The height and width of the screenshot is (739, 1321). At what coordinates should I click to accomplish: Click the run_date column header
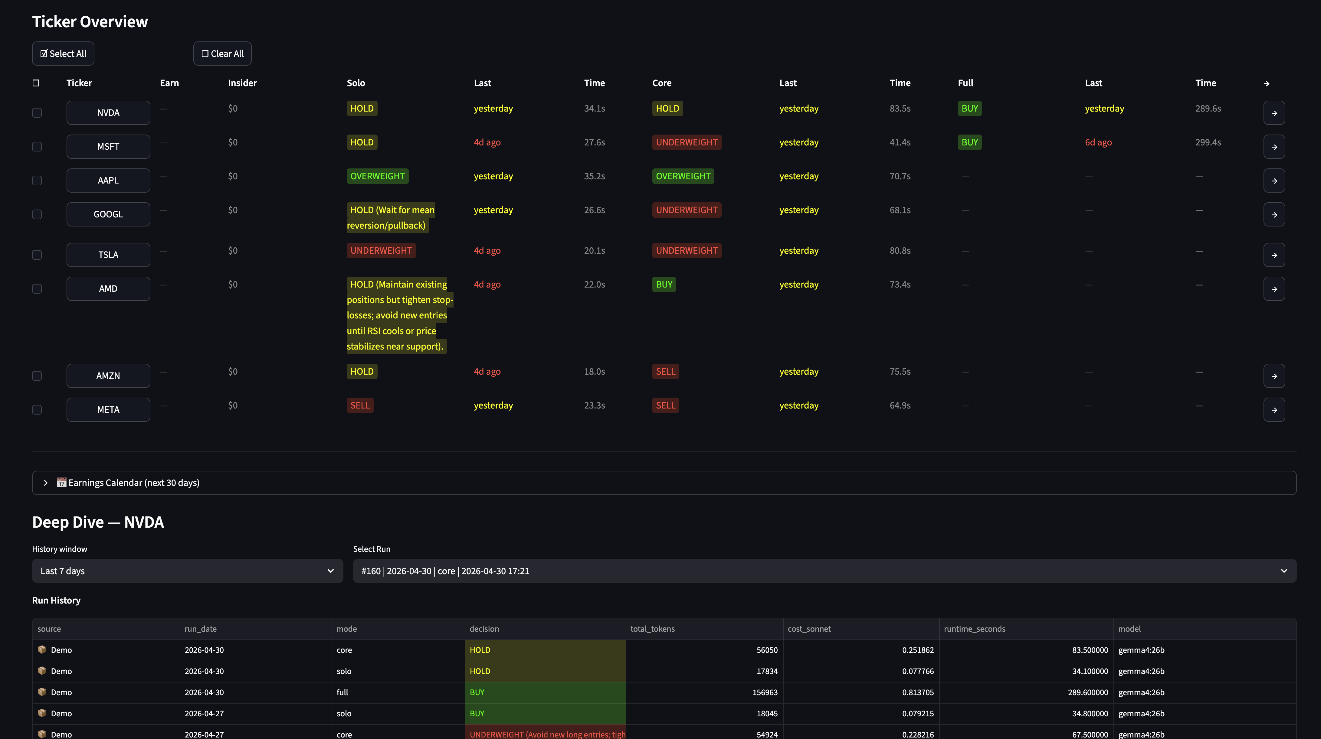click(255, 629)
